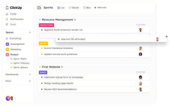Click the pink ISSUES FOUND status label
The image size is (171, 106).
[46, 25]
